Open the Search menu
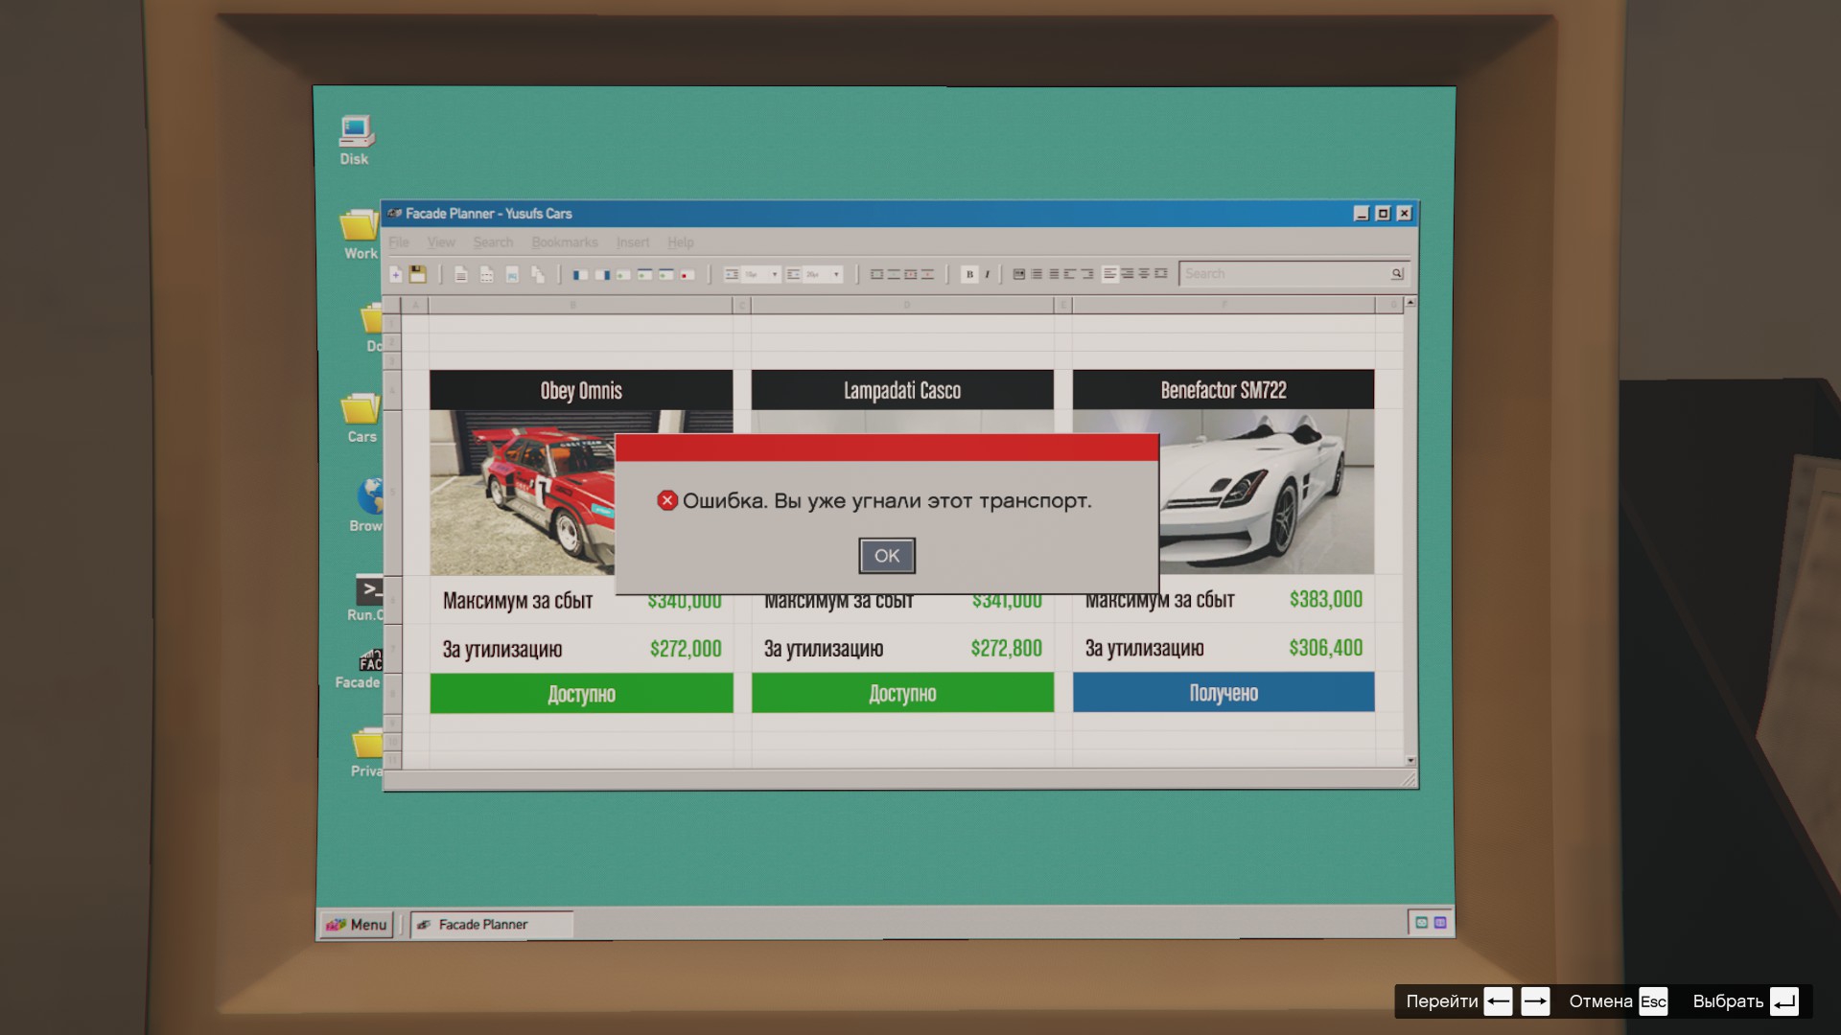This screenshot has width=1841, height=1035. coord(493,242)
